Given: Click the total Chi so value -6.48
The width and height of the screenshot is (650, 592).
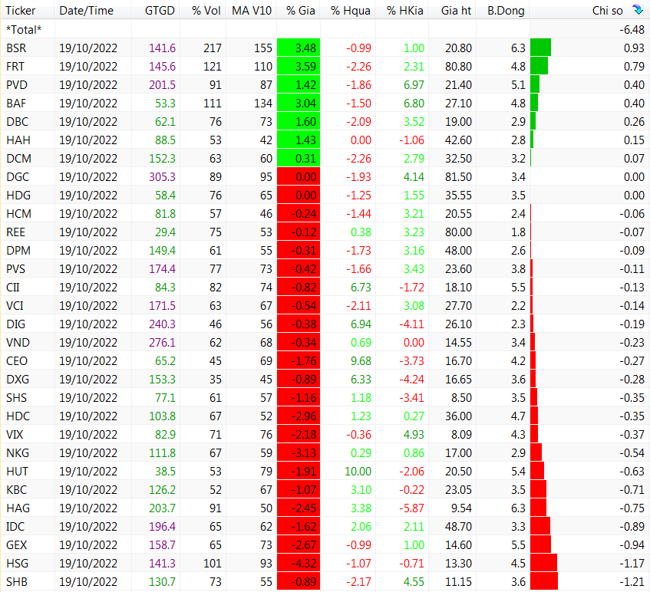Looking at the screenshot, I should (632, 30).
